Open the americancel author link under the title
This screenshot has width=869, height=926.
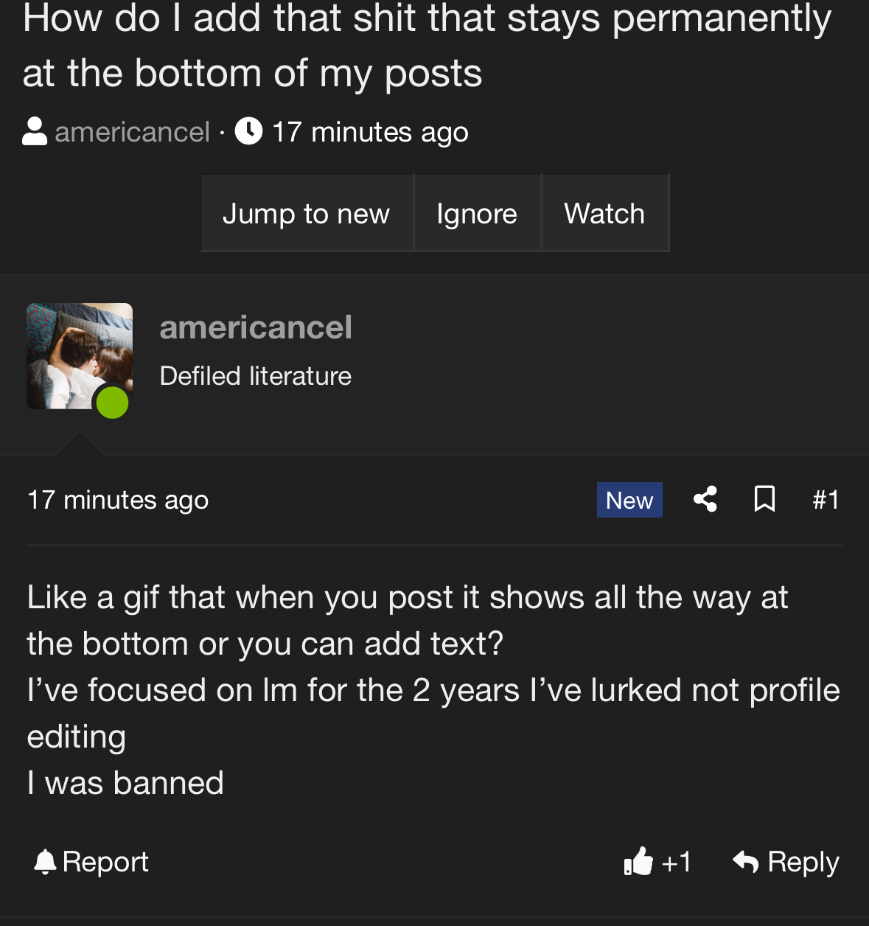coord(133,132)
